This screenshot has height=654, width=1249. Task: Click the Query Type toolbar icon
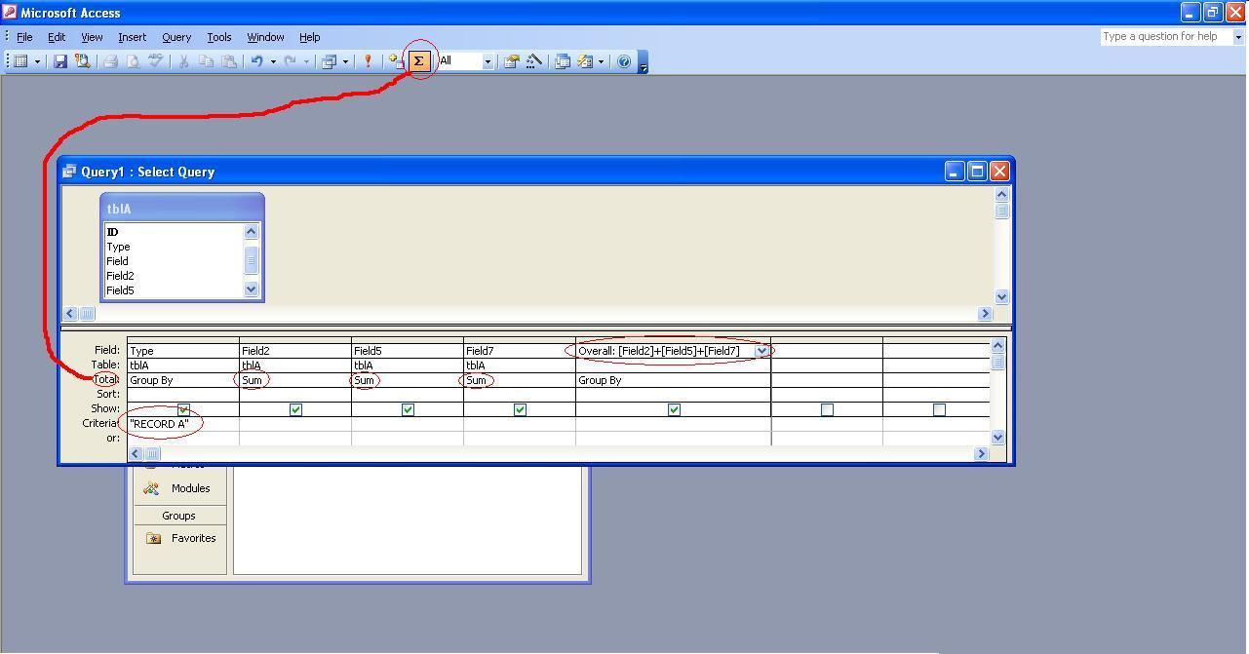point(329,61)
